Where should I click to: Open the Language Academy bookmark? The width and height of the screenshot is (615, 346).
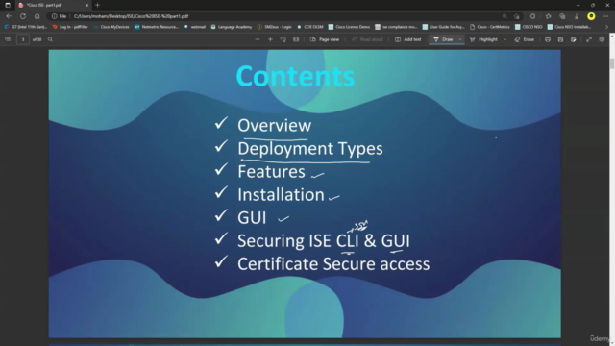pos(232,27)
